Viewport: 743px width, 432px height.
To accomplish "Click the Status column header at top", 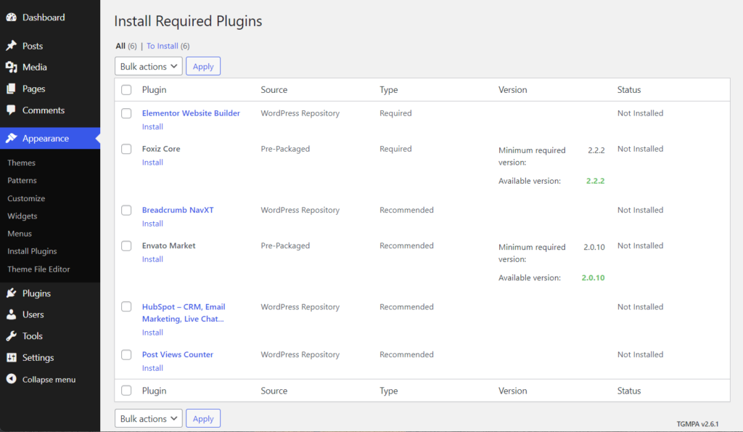I will tap(629, 89).
